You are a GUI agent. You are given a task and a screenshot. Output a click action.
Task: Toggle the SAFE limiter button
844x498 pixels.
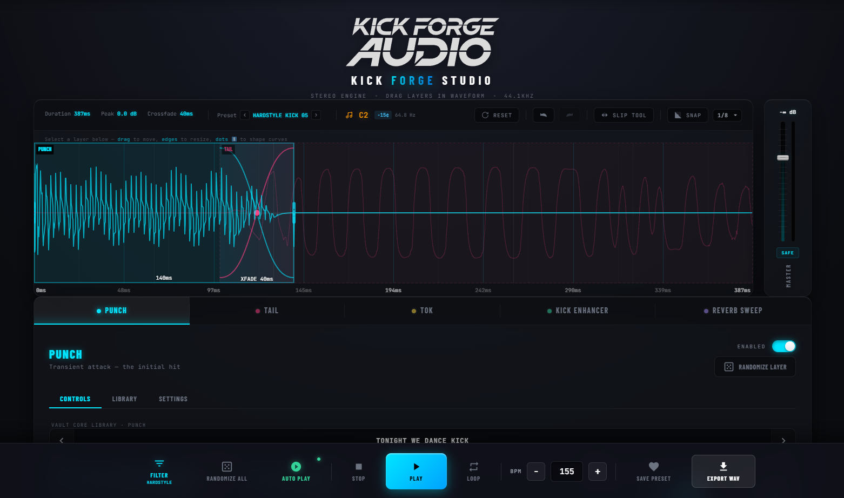788,253
